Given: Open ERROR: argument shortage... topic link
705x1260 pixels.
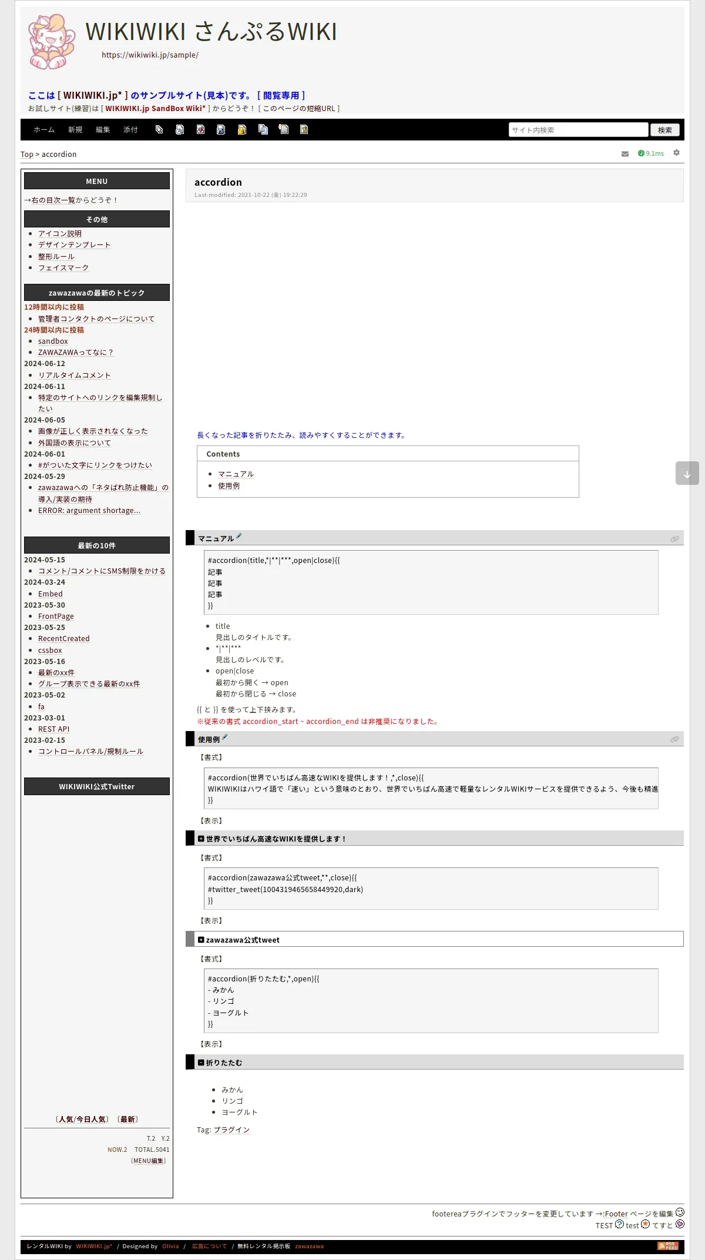Looking at the screenshot, I should tap(89, 511).
